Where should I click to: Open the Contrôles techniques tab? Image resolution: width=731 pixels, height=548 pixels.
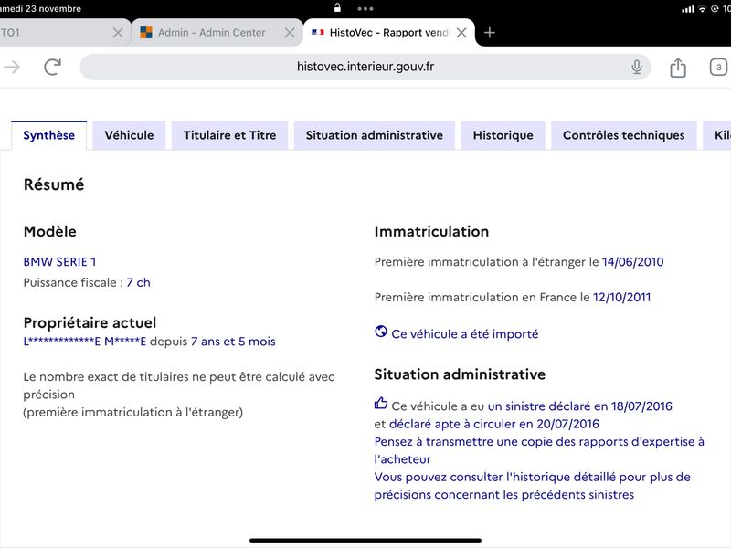[624, 135]
